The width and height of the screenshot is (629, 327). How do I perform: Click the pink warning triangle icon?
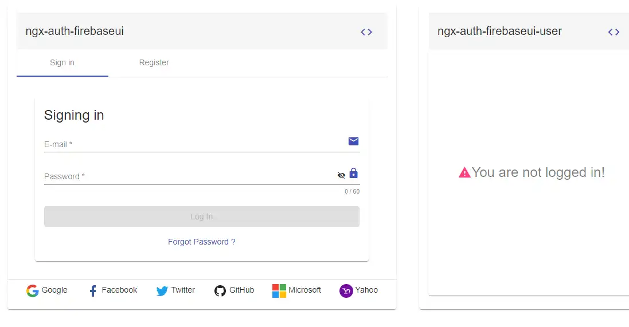point(464,172)
